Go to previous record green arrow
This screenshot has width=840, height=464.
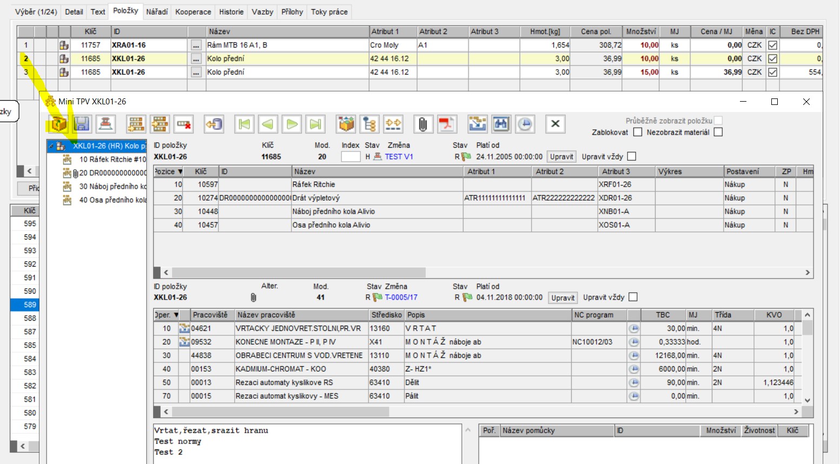268,124
